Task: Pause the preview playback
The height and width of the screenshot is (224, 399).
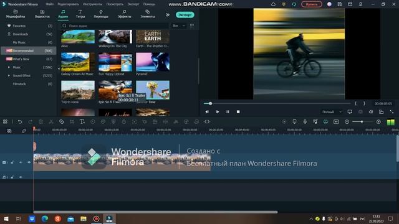Action: [228, 112]
